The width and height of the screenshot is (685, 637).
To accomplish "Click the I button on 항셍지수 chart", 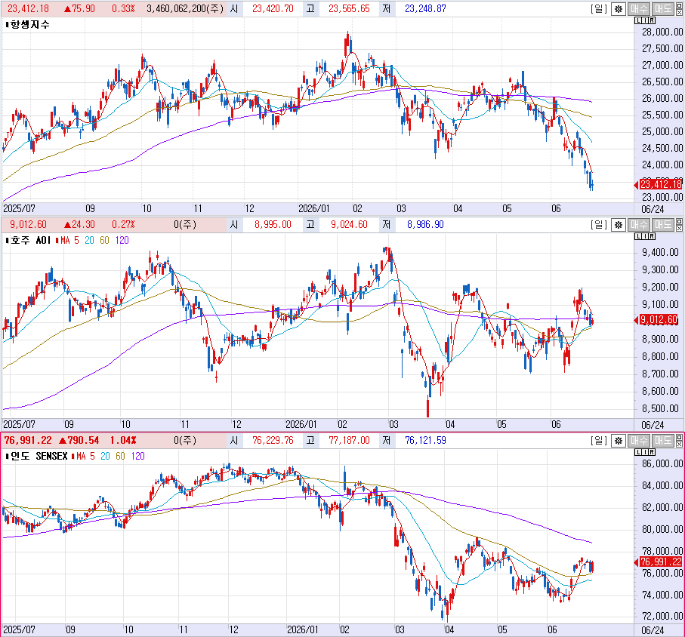I will pos(645,20).
